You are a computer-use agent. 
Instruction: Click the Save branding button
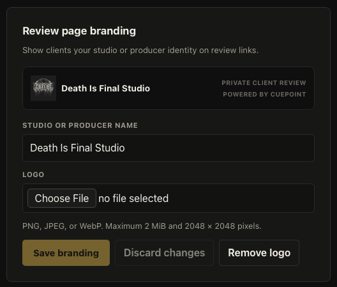pos(66,252)
